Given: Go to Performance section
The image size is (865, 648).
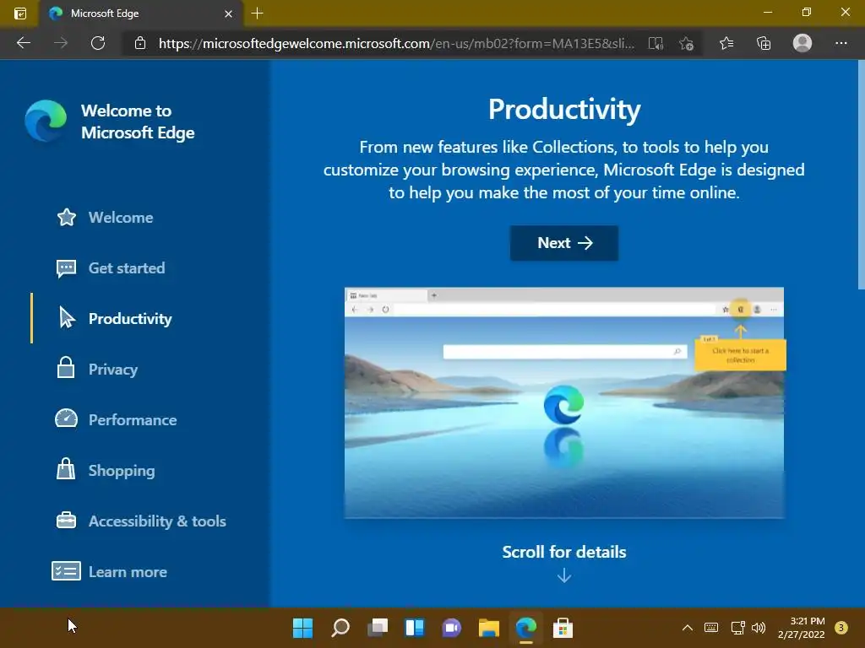Looking at the screenshot, I should pyautogui.click(x=117, y=420).
